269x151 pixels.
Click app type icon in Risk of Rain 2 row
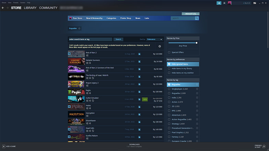coord(139,54)
